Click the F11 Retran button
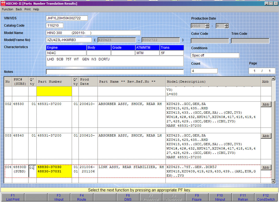The image size is (279, 202). 243,197
